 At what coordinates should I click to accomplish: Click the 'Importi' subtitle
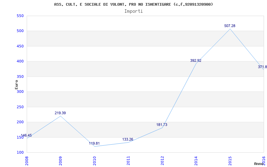(x=133, y=11)
